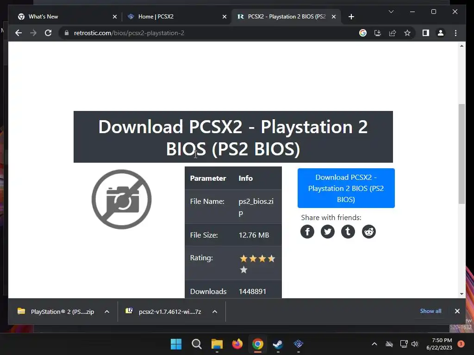Click the Chrome taskbar icon
This screenshot has width=474, height=355.
[x=257, y=344]
